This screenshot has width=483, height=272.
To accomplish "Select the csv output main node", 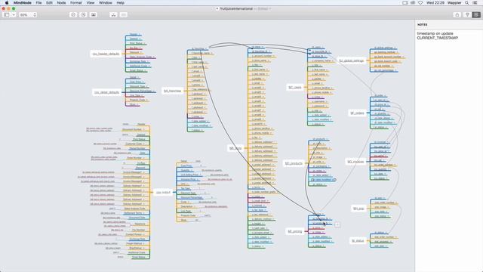I will (163, 192).
